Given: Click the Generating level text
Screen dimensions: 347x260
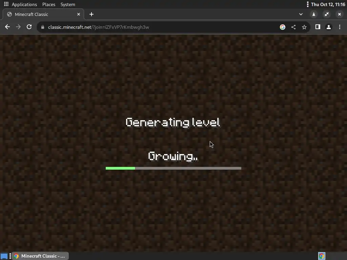Looking at the screenshot, I should coord(173,123).
